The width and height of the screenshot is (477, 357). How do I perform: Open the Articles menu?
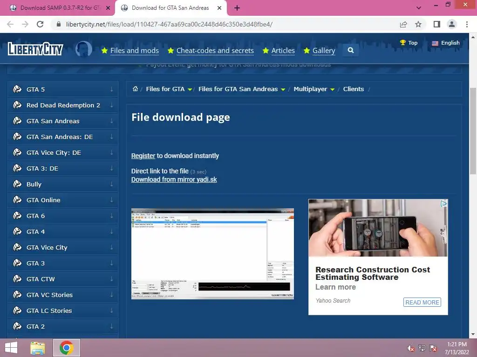pos(283,50)
